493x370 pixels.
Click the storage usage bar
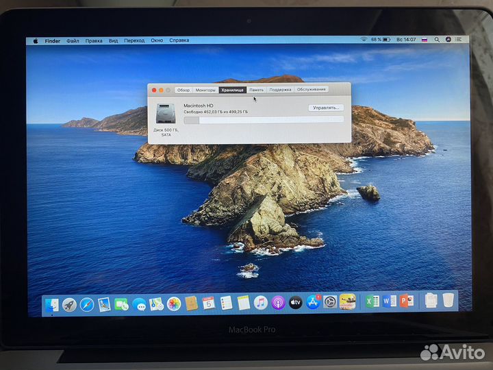click(264, 120)
